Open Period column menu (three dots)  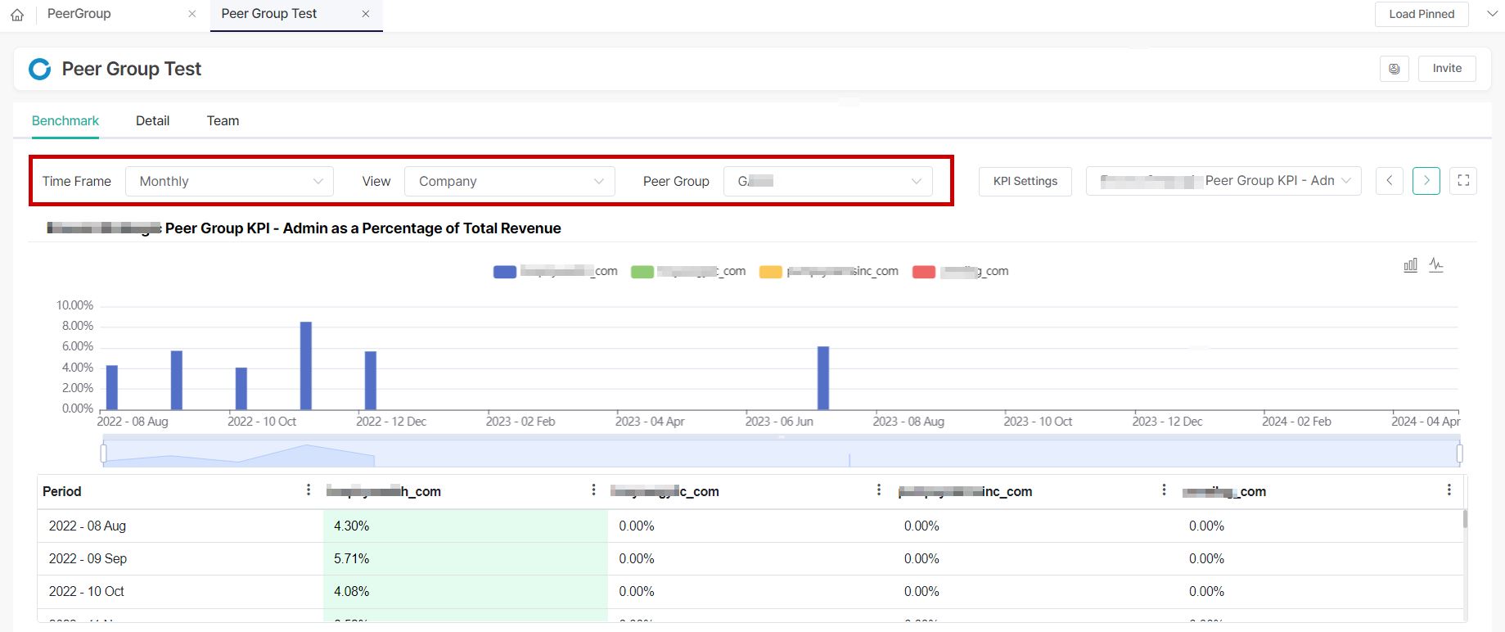click(309, 490)
